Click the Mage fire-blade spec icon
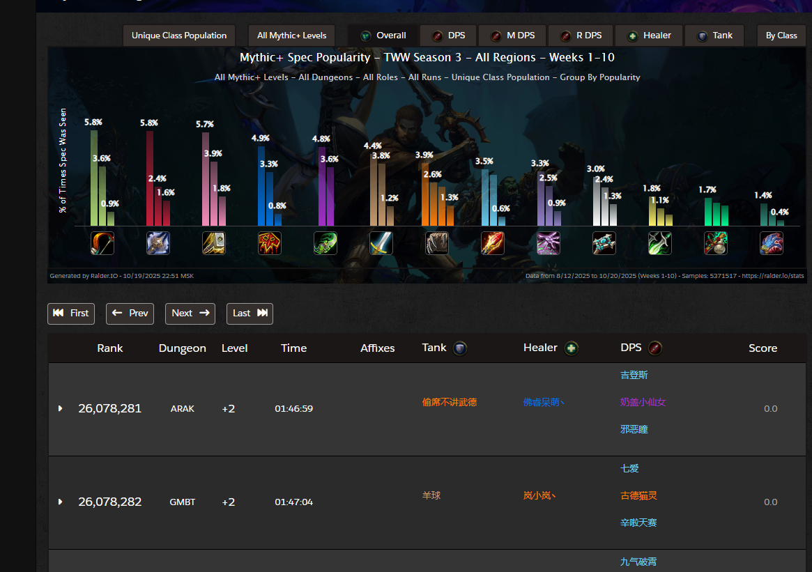 (493, 243)
